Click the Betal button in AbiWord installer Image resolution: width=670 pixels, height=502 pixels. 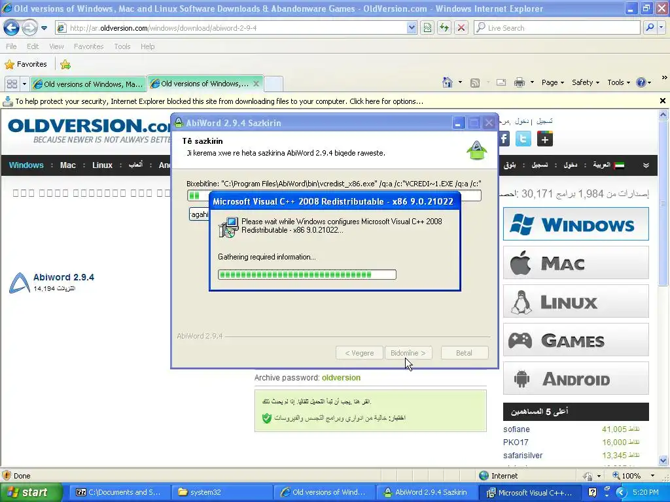(464, 353)
